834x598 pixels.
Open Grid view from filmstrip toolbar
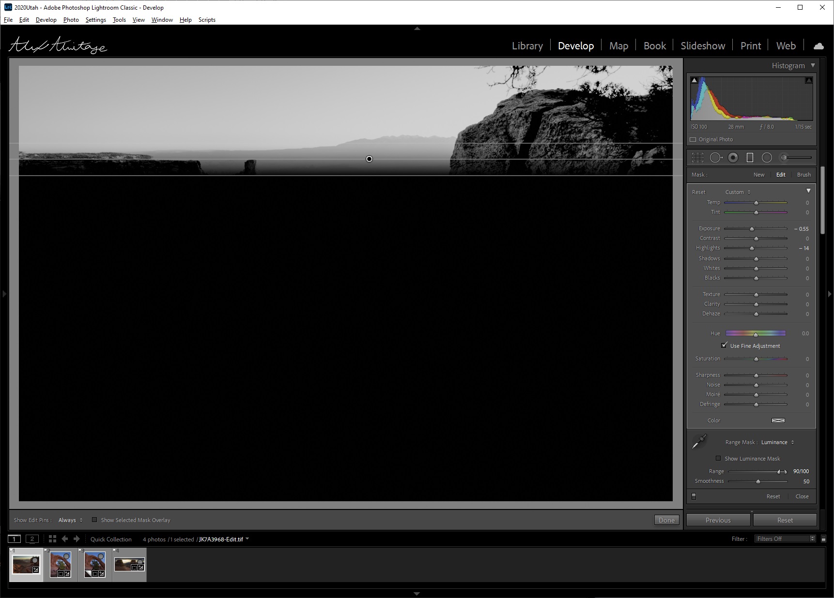52,538
